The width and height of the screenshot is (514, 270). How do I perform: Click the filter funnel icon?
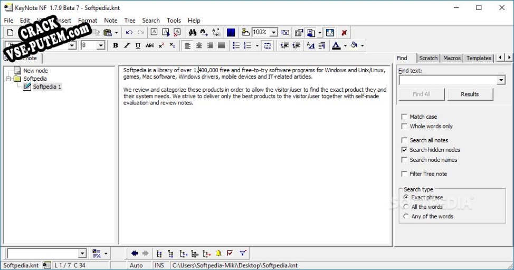click(243, 253)
